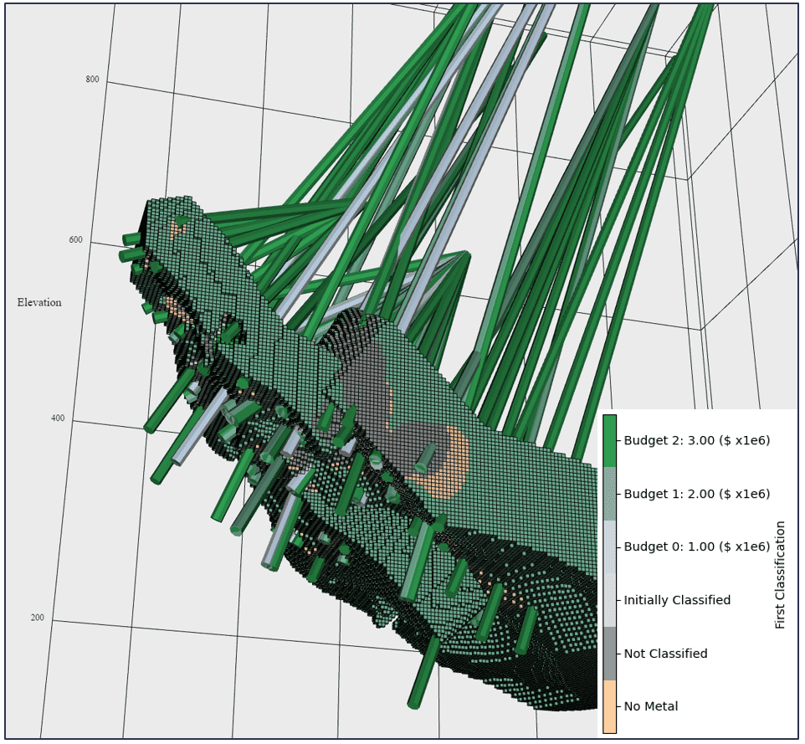
Task: Click the Budget 1 muted green color segment
Action: tap(609, 494)
